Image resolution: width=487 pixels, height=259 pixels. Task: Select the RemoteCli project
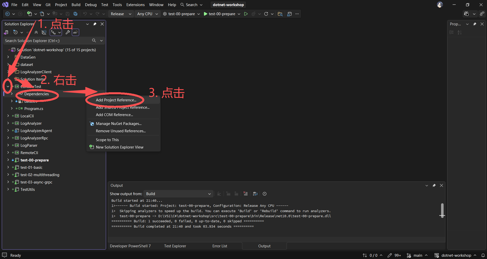pyautogui.click(x=29, y=153)
